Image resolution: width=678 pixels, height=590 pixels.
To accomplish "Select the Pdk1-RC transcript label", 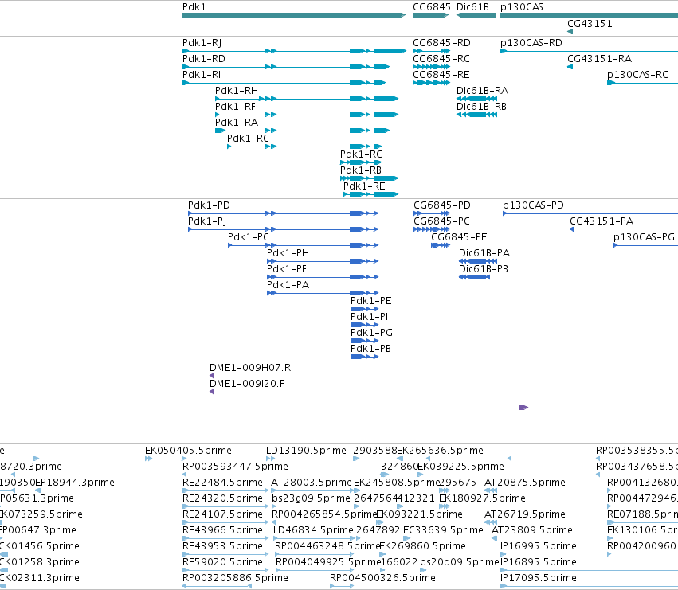I will (x=248, y=139).
